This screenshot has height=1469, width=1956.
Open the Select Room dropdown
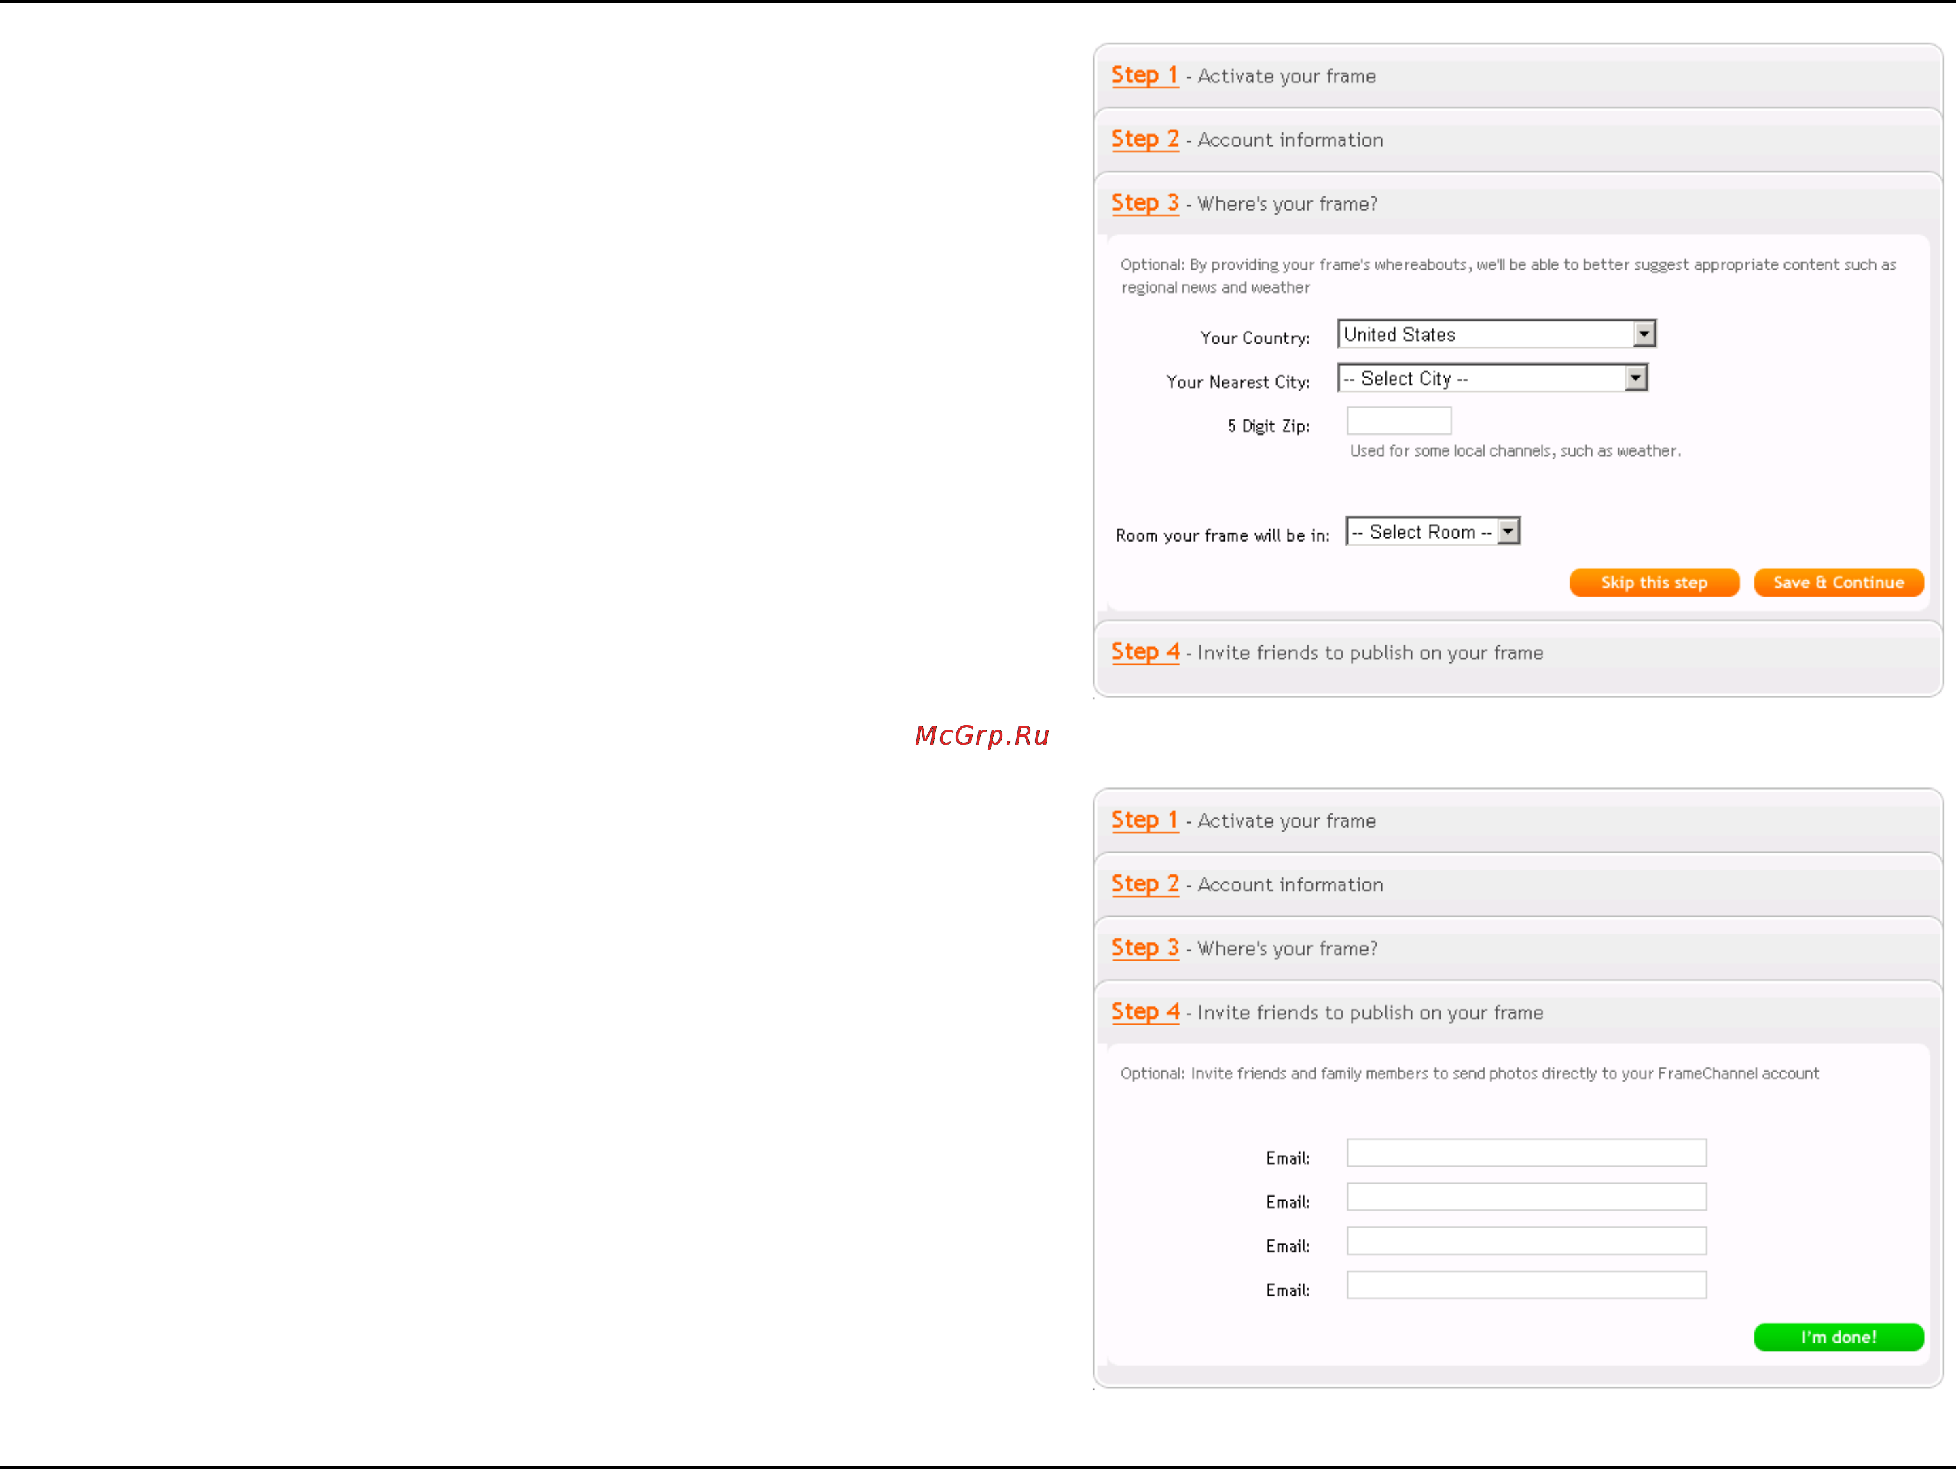click(x=1432, y=531)
